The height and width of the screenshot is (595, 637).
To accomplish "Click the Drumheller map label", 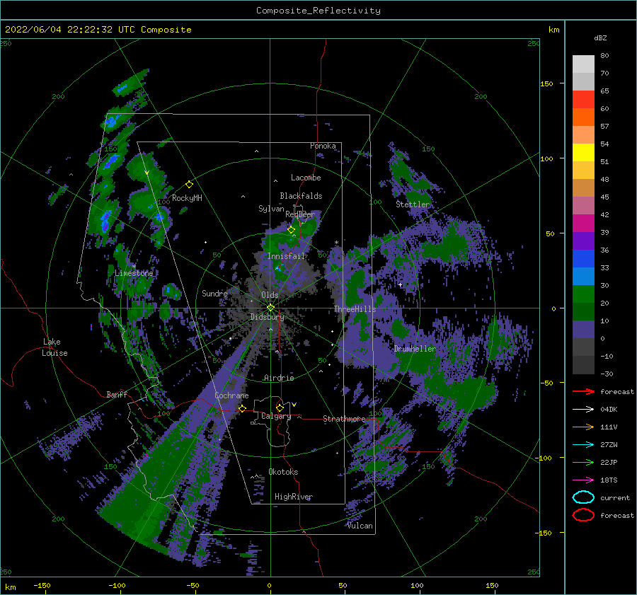I will [415, 349].
